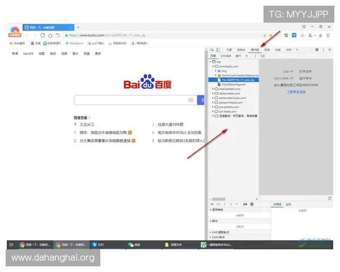The height and width of the screenshot is (272, 340).
Task: Click the step debugger arrow icon
Action: (237, 204)
